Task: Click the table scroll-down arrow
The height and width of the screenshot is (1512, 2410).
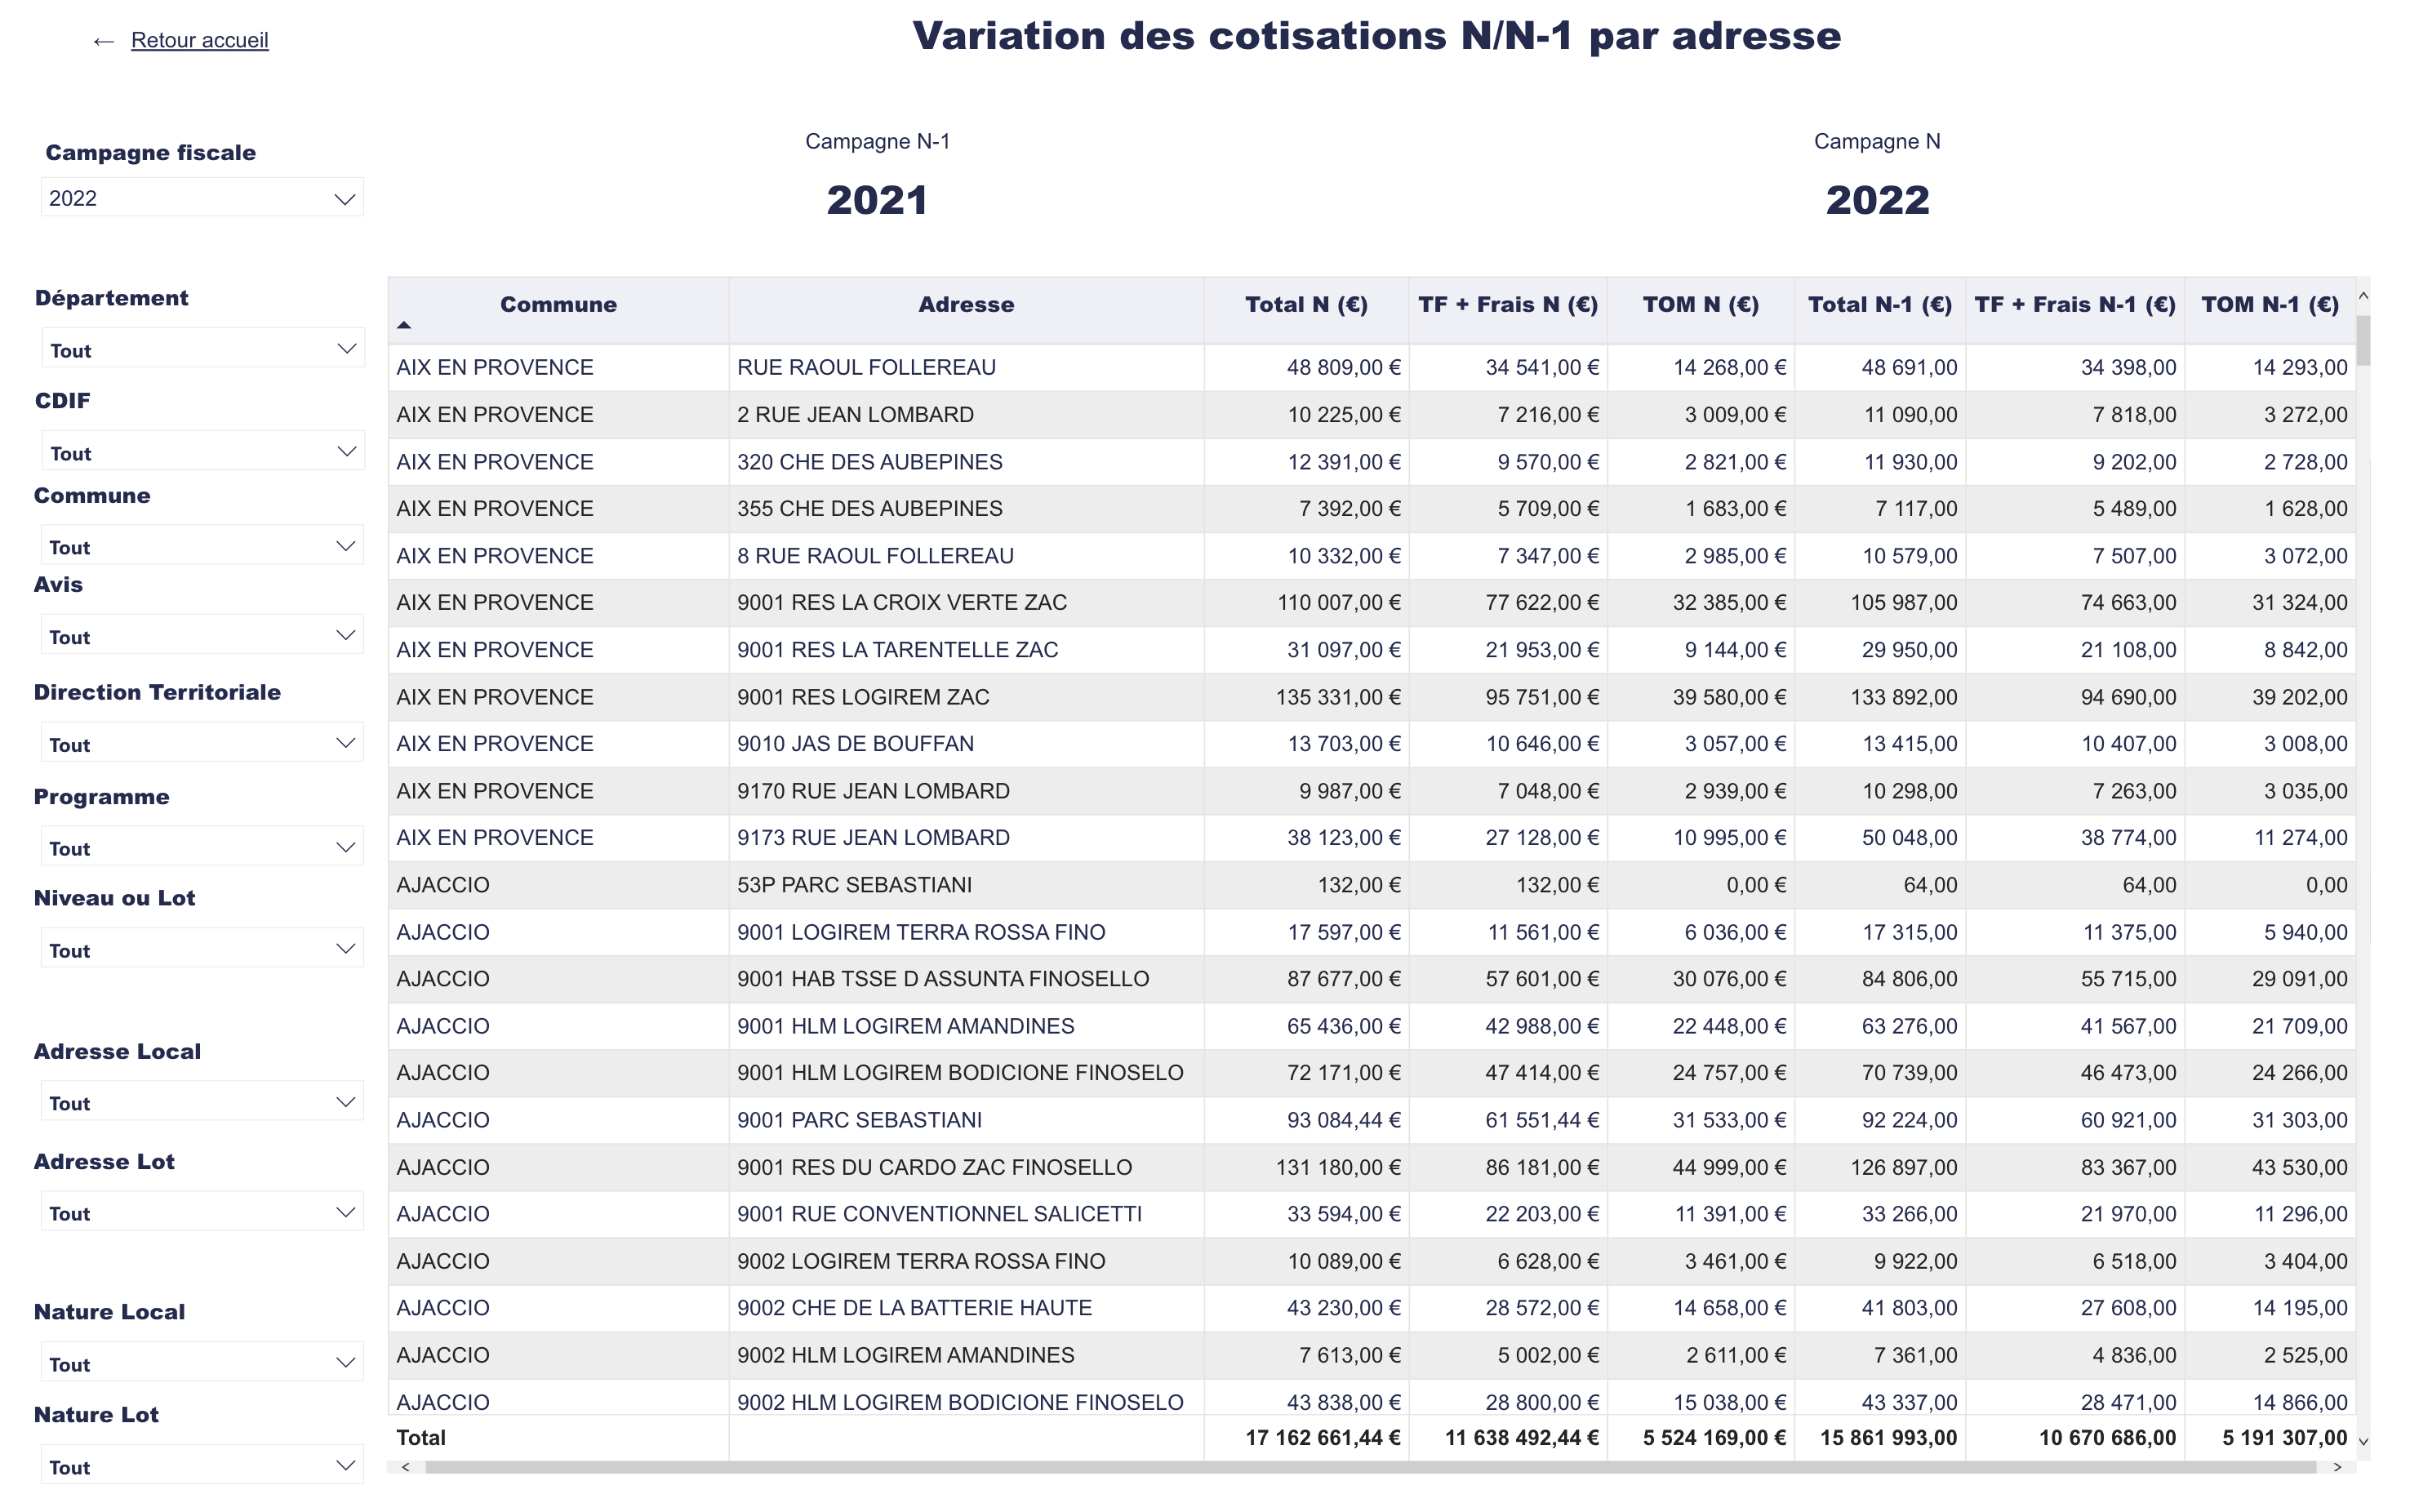Action: pos(2363,1441)
